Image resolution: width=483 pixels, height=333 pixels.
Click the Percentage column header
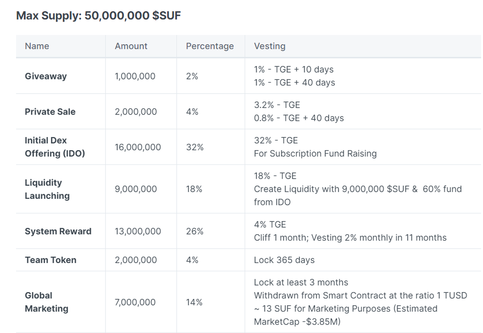click(210, 46)
